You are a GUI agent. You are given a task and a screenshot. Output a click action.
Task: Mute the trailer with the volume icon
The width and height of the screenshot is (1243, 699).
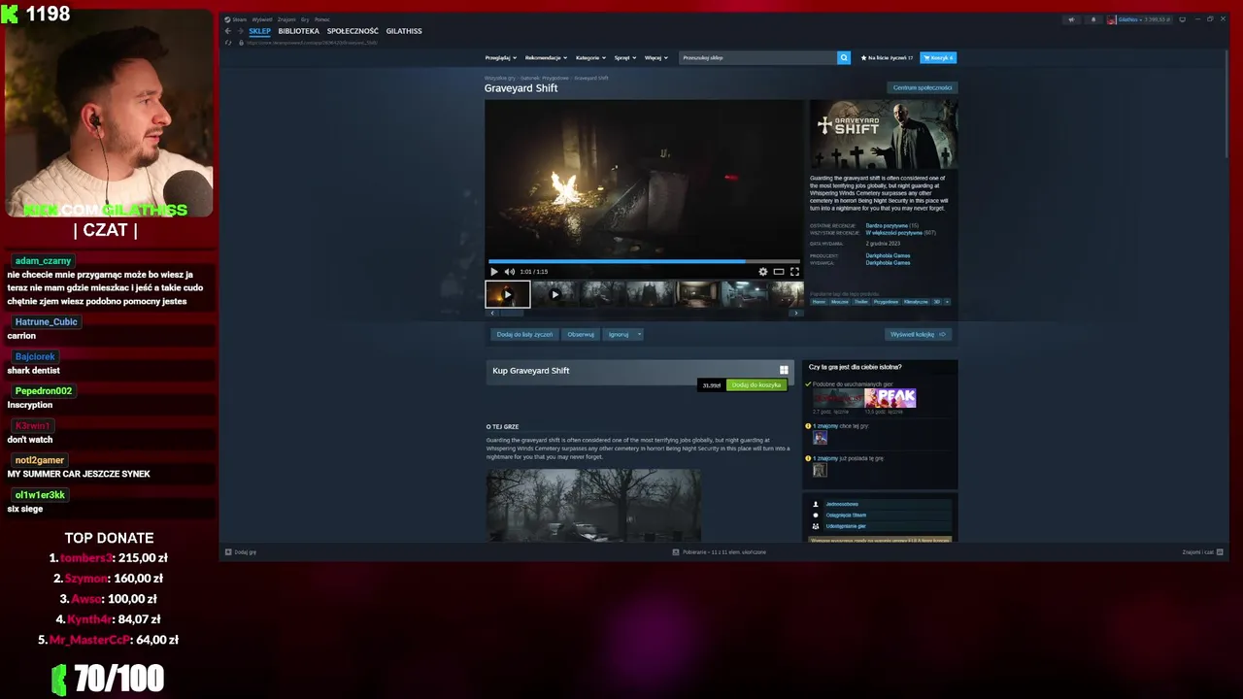(509, 272)
